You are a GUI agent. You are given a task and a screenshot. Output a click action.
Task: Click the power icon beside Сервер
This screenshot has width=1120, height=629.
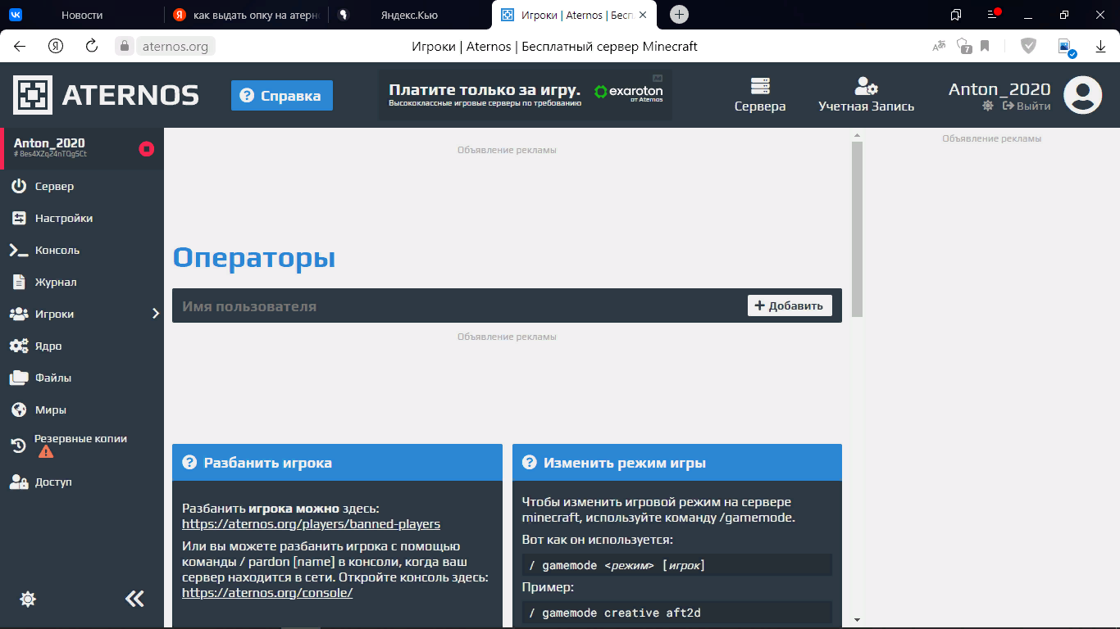pos(19,186)
